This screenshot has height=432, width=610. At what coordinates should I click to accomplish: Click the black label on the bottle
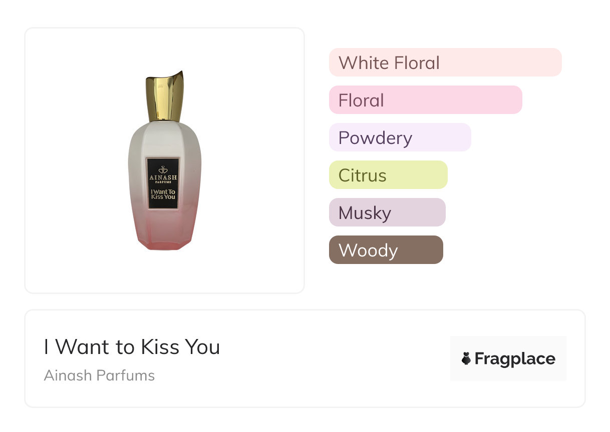pos(163,183)
